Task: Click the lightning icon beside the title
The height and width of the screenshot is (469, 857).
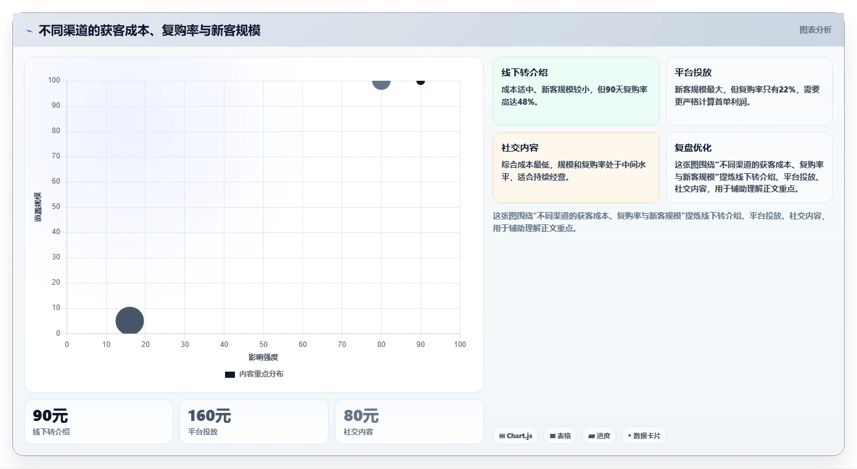Action: 29,31
